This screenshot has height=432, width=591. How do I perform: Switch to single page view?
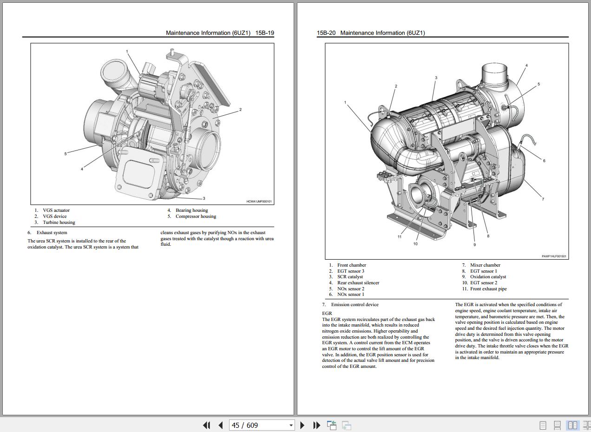(543, 425)
